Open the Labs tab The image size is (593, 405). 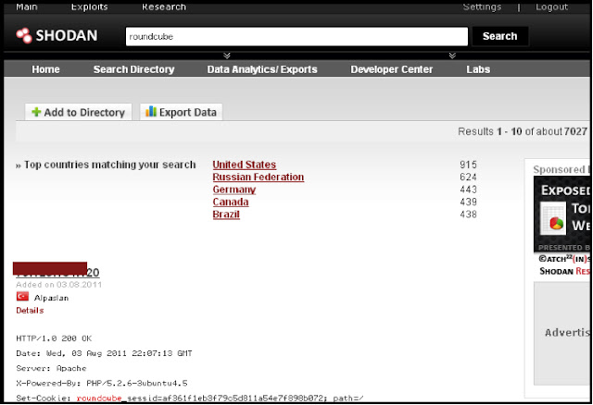(x=478, y=69)
